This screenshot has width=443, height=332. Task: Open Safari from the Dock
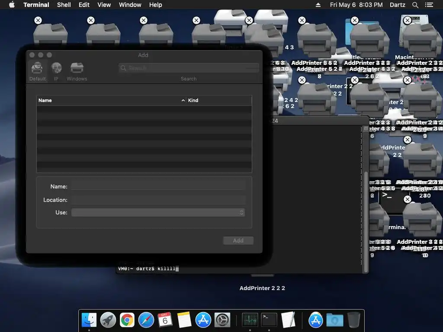pos(146,320)
